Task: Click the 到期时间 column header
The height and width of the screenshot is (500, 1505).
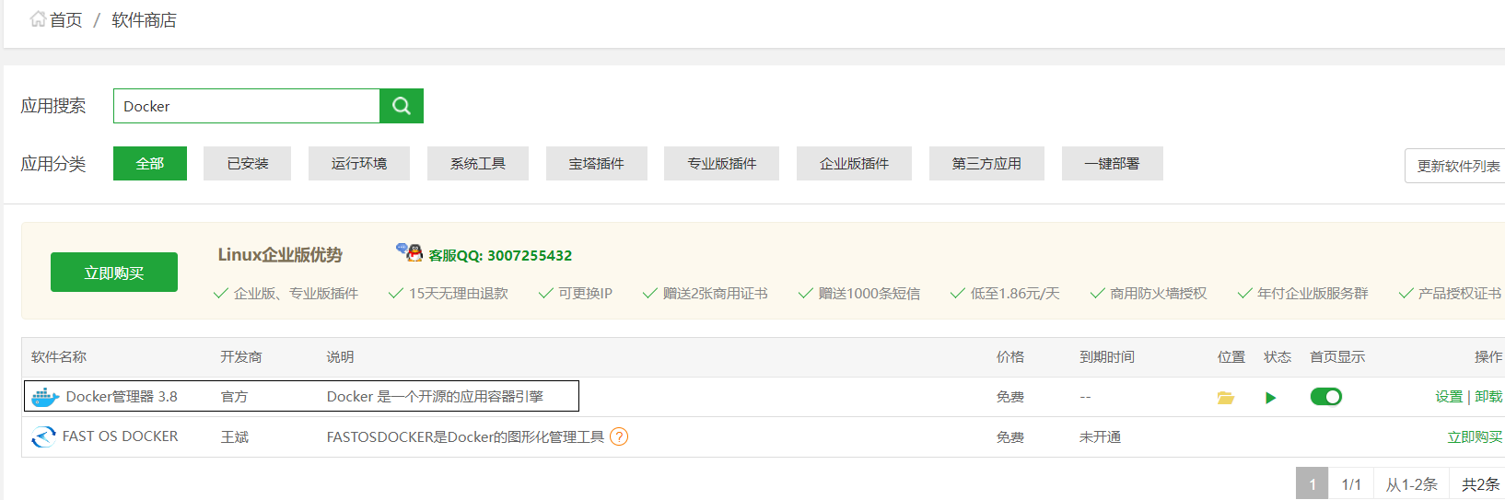Action: pos(1107,357)
